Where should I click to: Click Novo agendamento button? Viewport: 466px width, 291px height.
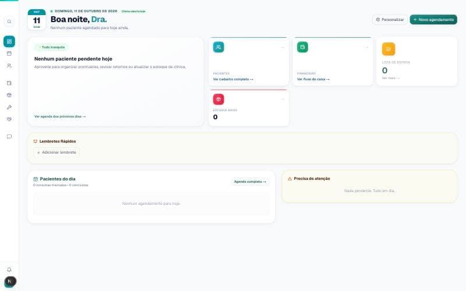pos(433,20)
